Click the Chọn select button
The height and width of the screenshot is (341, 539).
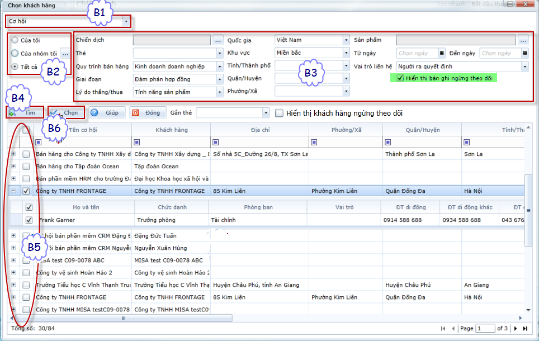pos(66,112)
